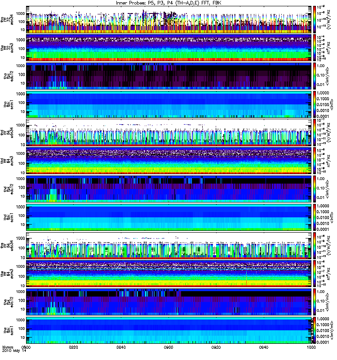Click inside the thd fff 64 scm3 spectrogram
The height and width of the screenshot is (360, 337).
(x=168, y=161)
